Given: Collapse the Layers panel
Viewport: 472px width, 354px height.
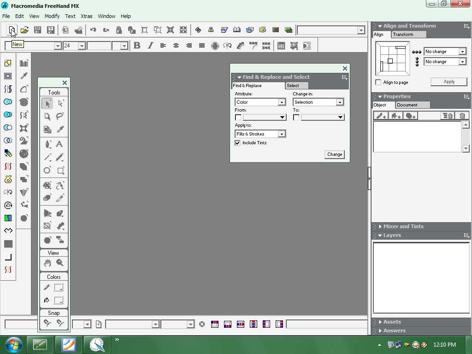Looking at the screenshot, I should pos(380,236).
